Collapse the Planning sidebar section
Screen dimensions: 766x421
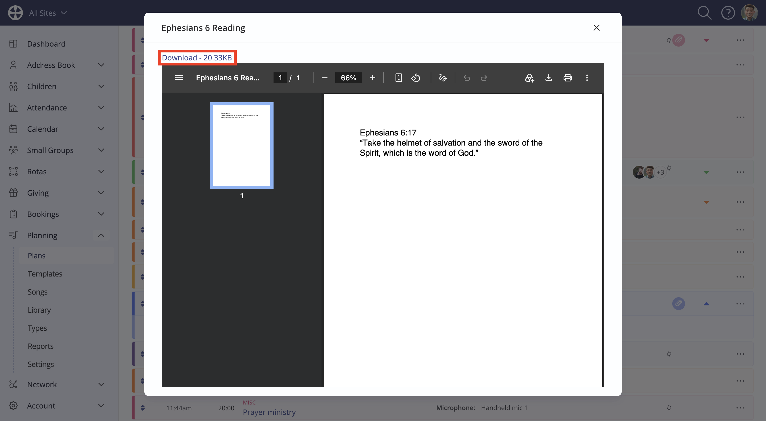tap(101, 235)
